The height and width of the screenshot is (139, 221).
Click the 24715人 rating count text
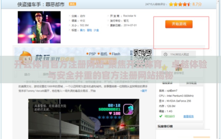(x=156, y=4)
